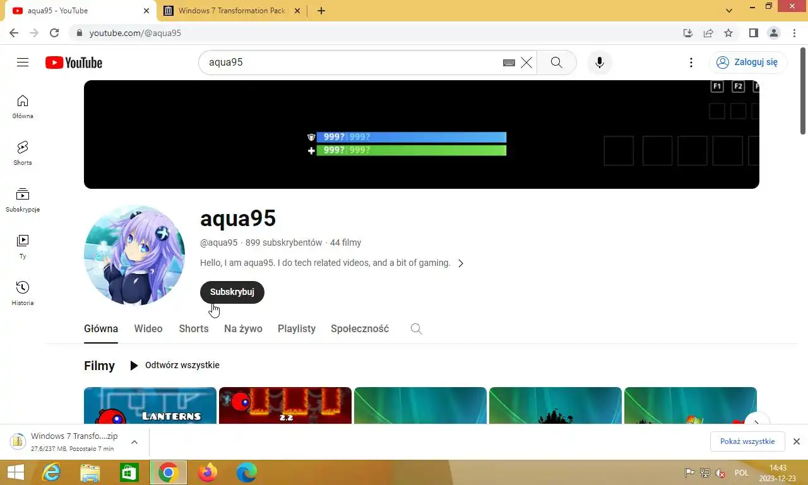Install the app via address bar icon
The image size is (808, 485).
[x=688, y=33]
